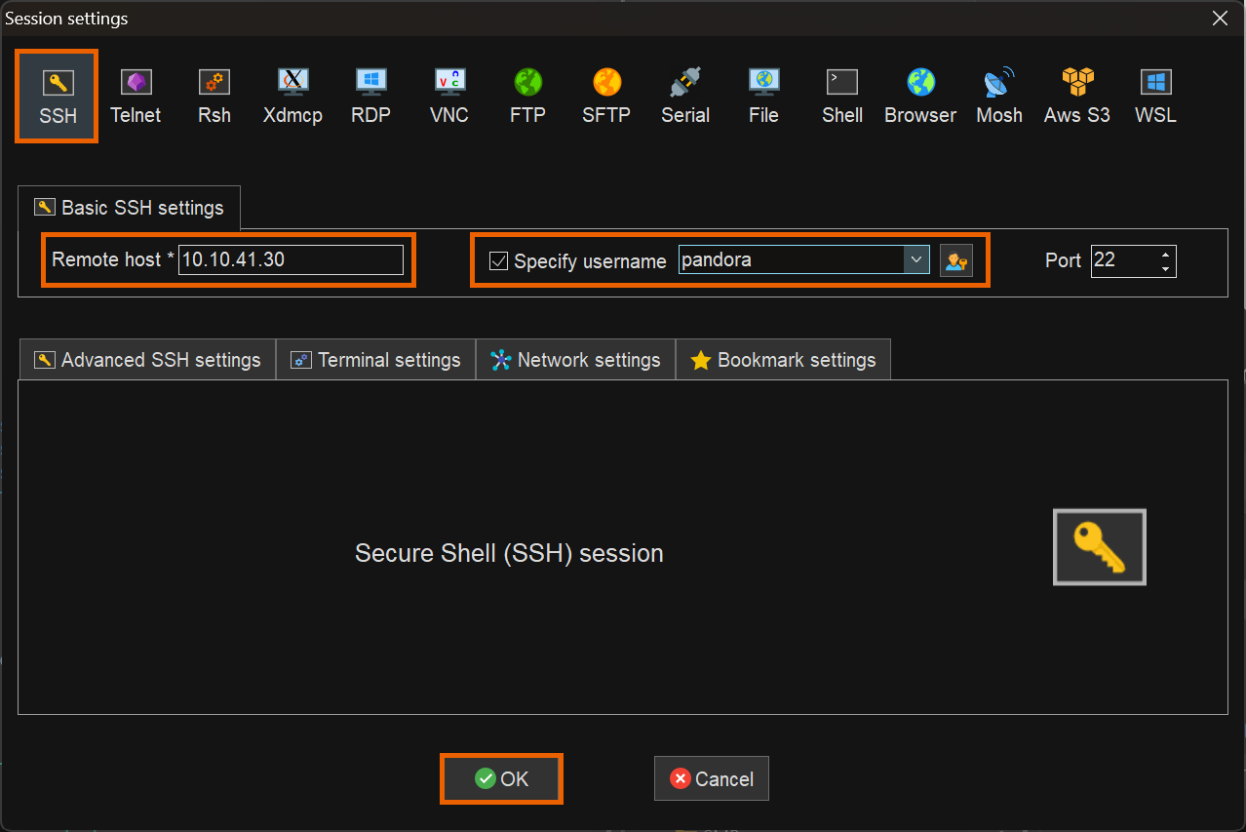This screenshot has width=1246, height=832.
Task: Increase the Port number with up arrow
Action: tap(1165, 255)
